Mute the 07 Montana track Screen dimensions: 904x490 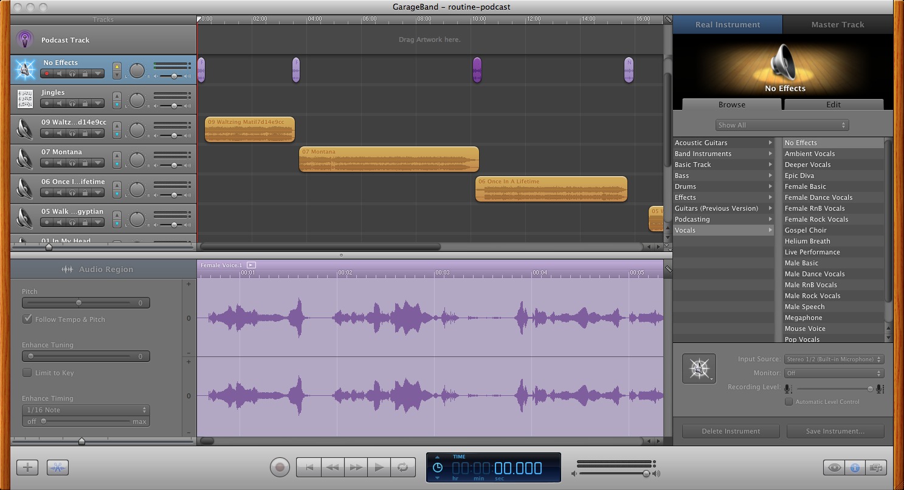60,163
